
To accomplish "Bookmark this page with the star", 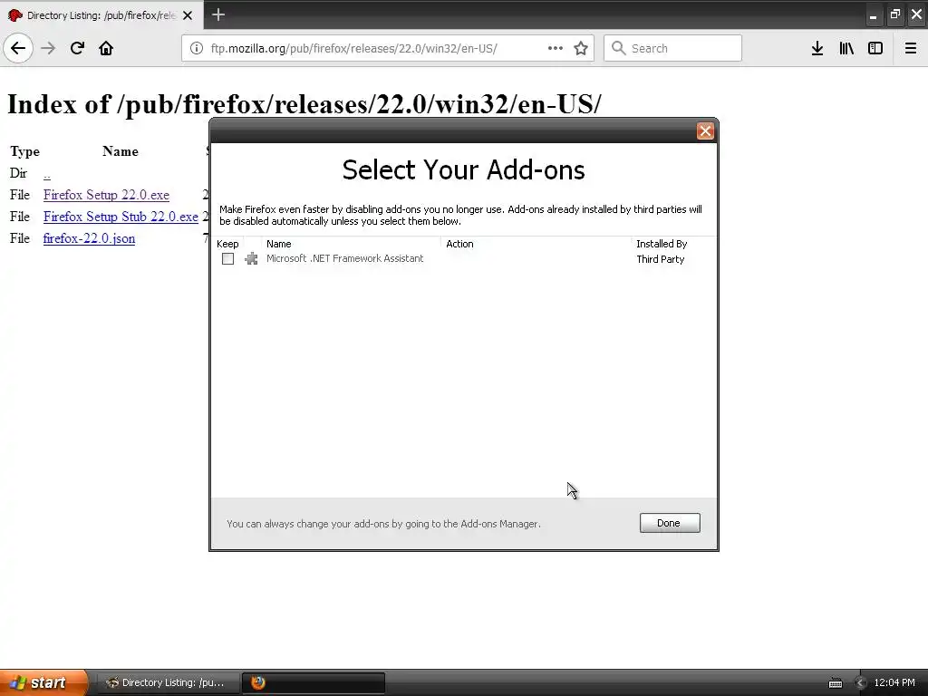I will tap(581, 48).
